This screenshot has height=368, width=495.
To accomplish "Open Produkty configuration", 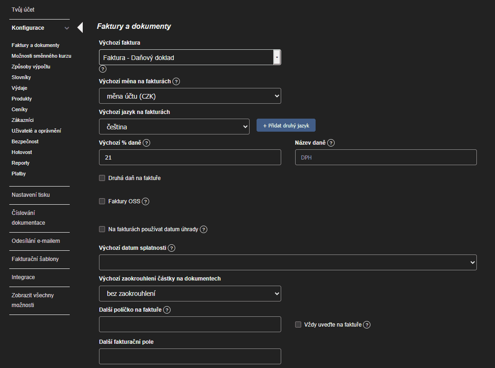I will pyautogui.click(x=21, y=99).
